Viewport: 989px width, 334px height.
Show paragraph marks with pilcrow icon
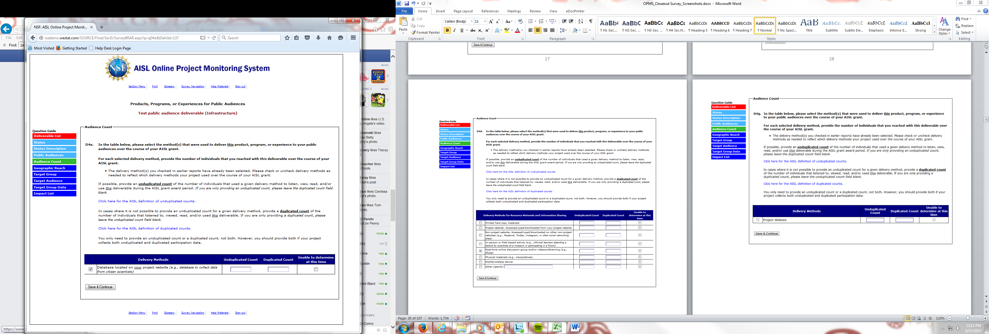coord(591,22)
